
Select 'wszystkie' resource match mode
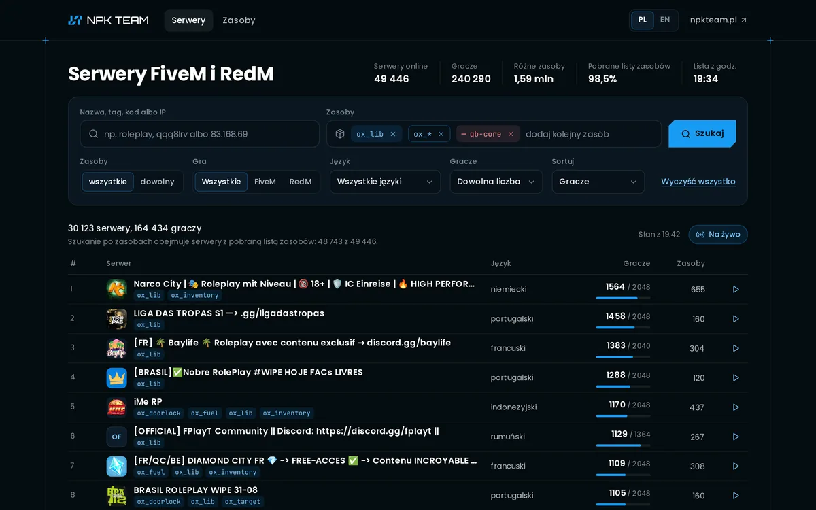pyautogui.click(x=108, y=182)
